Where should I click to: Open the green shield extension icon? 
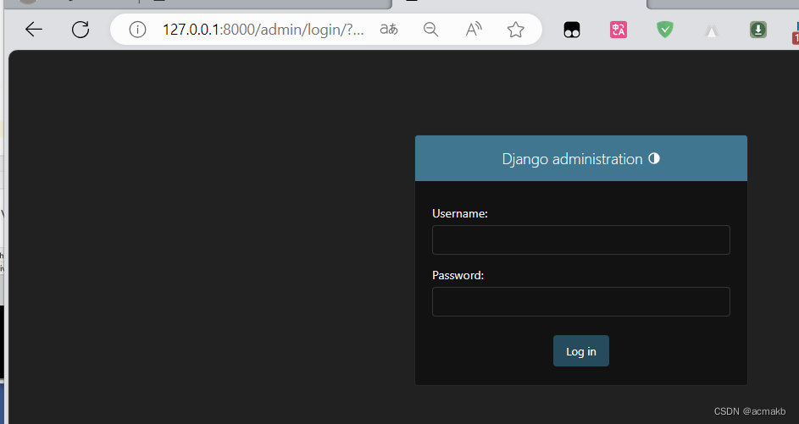[665, 30]
